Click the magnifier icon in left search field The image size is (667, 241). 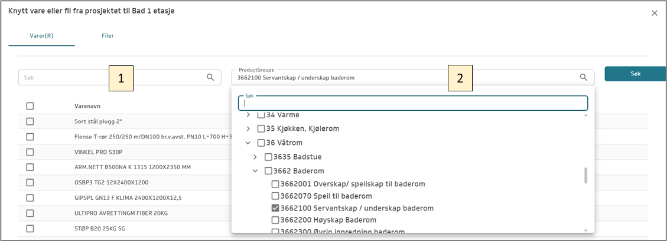click(210, 77)
